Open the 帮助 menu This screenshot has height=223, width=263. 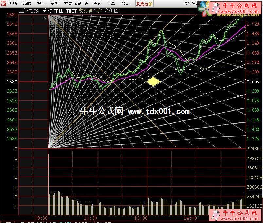tap(125, 4)
